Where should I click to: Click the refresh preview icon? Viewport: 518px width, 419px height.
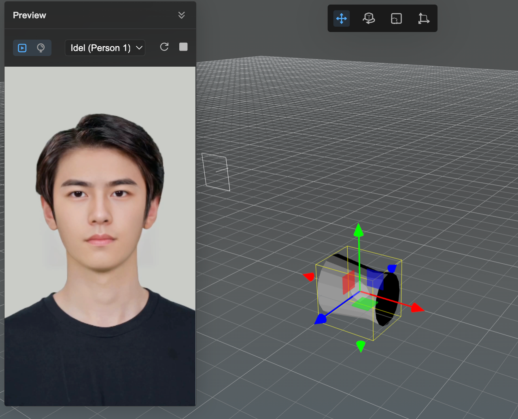[x=164, y=47]
